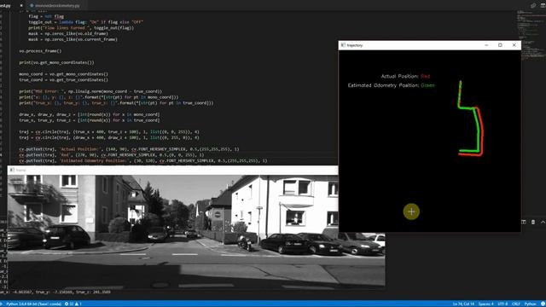546x307 pixels.
Task: Click the feedback icon in status bar
Action: point(543,304)
